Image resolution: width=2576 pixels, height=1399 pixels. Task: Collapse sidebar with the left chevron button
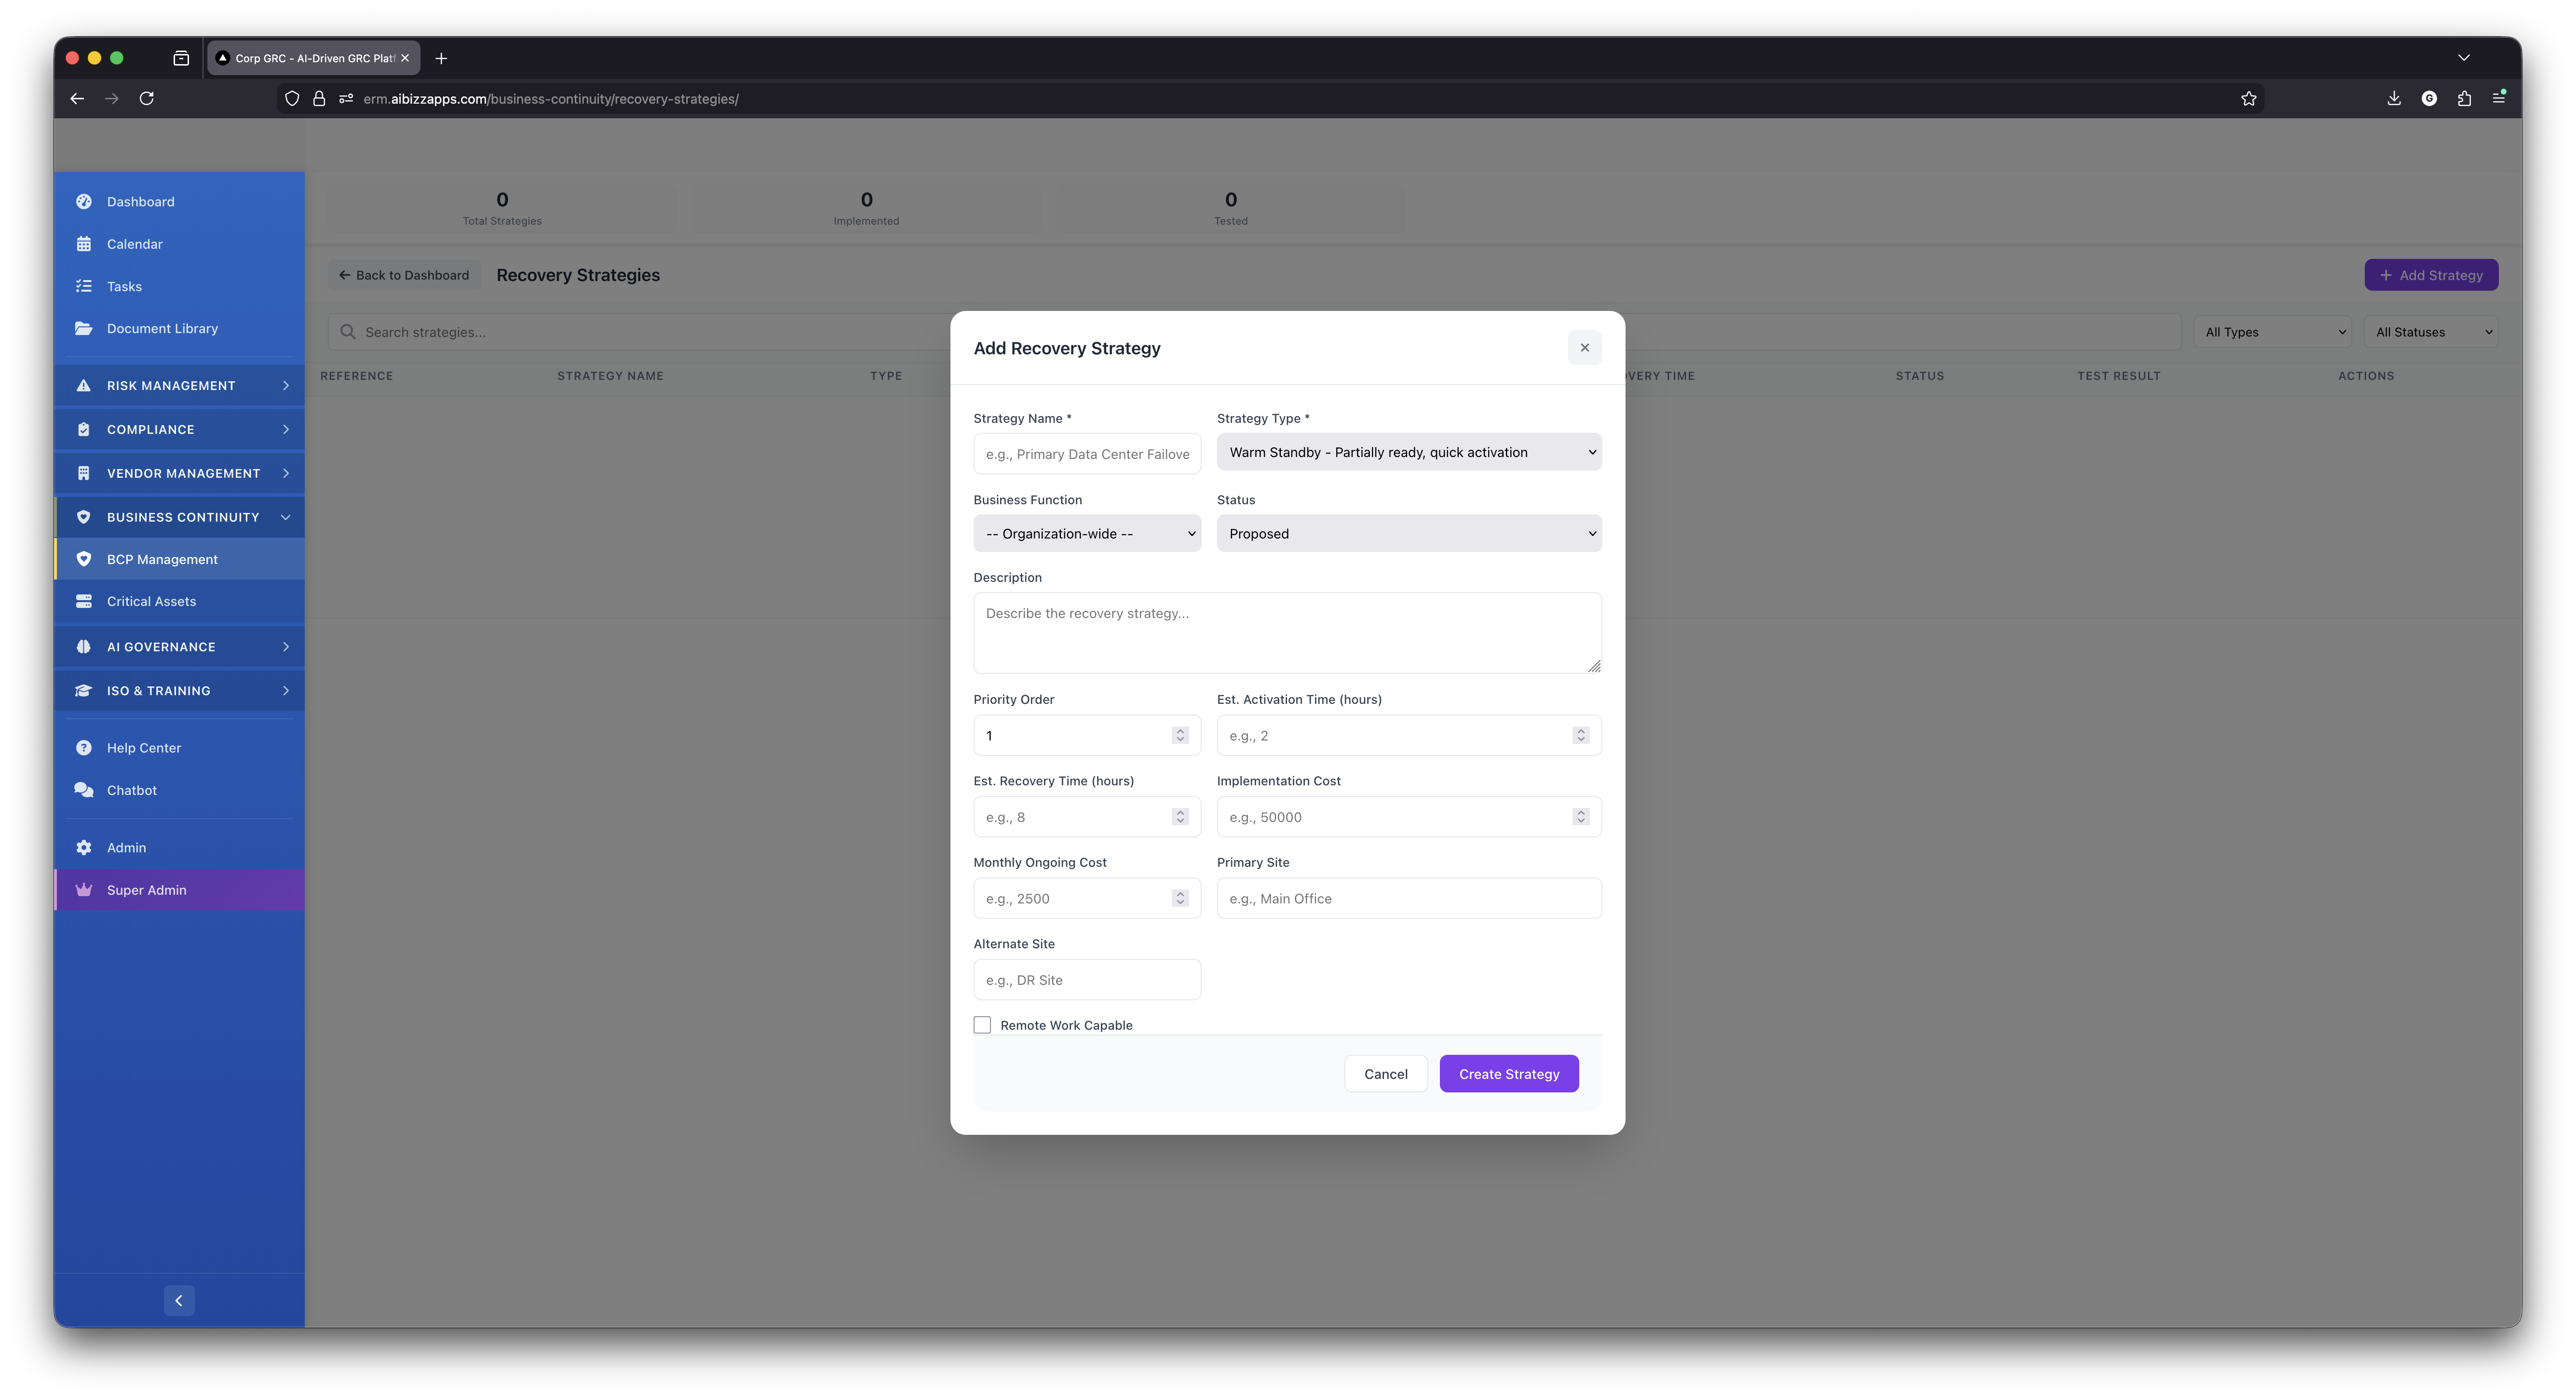point(179,1300)
